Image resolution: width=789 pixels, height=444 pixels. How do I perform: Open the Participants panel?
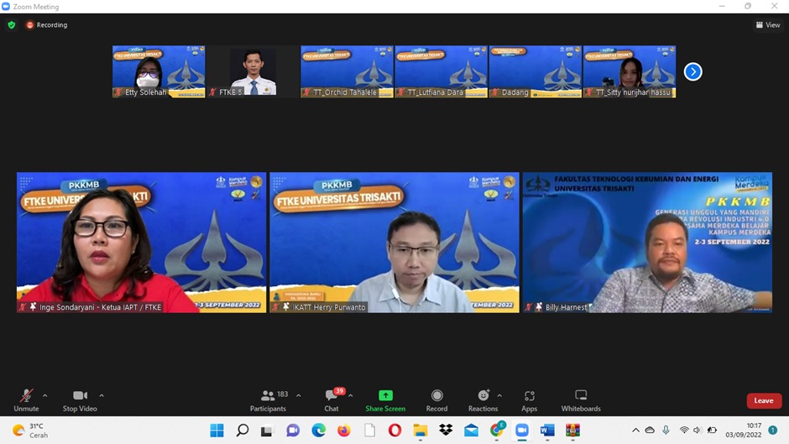[269, 400]
